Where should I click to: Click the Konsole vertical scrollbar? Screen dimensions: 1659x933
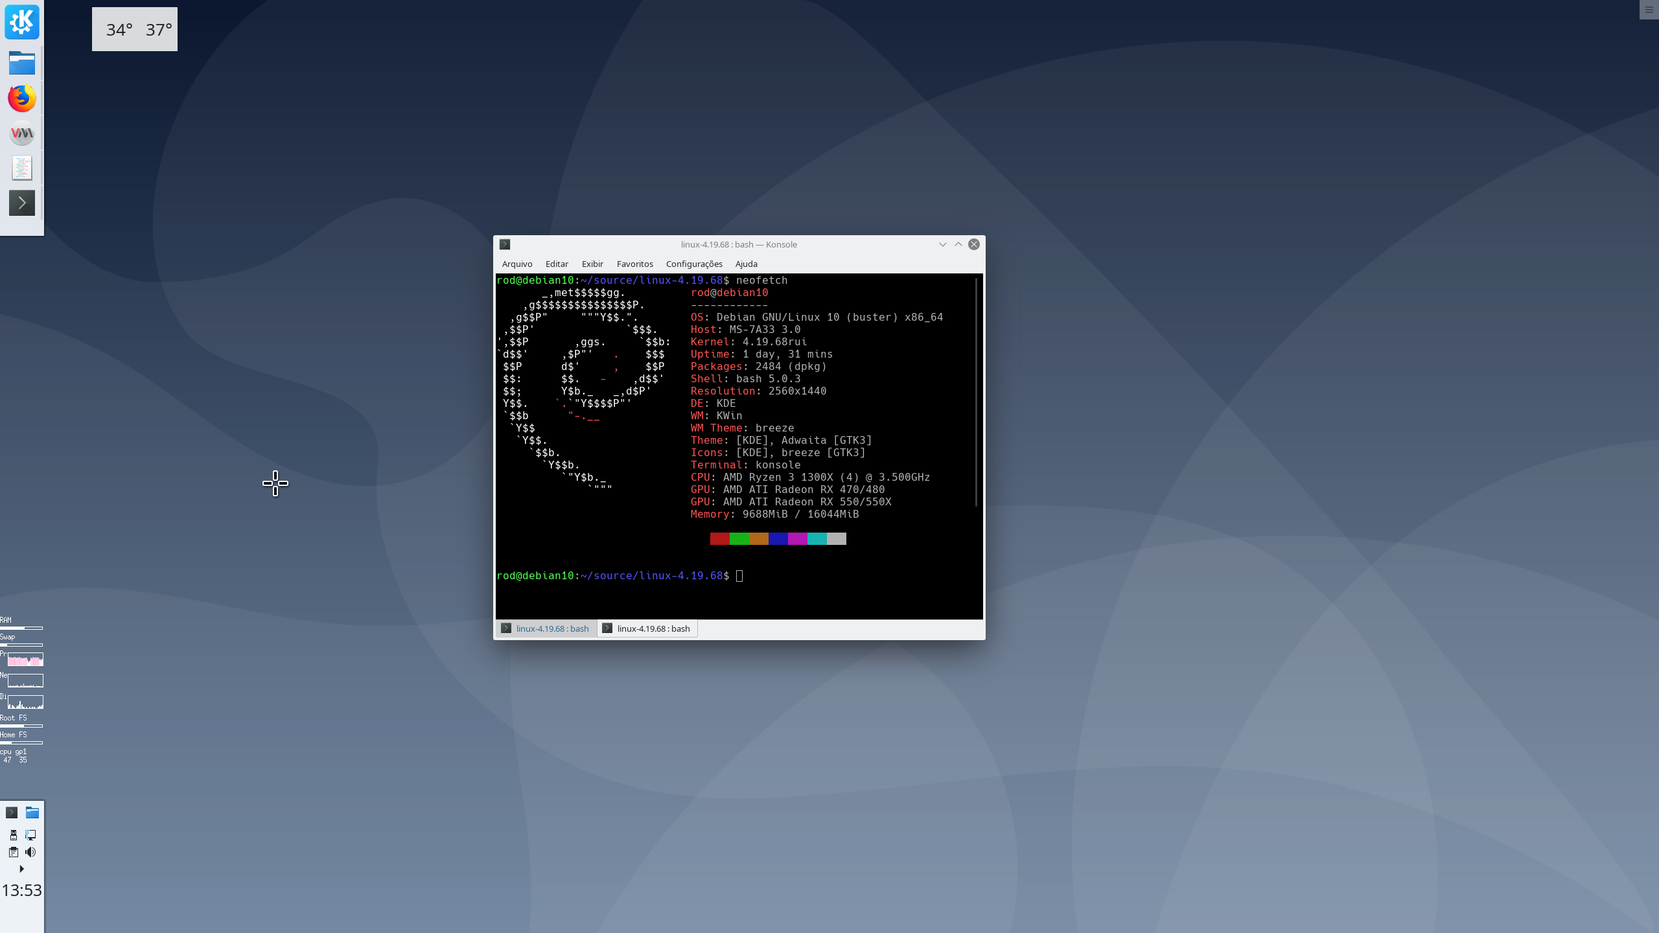tap(976, 392)
